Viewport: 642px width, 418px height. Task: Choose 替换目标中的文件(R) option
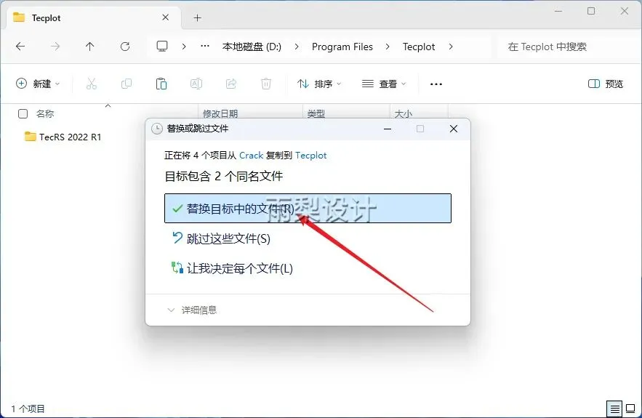tap(308, 209)
